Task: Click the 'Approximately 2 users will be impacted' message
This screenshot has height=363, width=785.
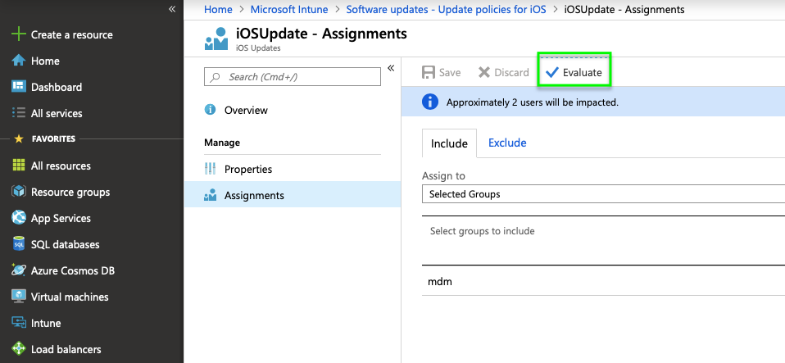Action: pos(533,102)
